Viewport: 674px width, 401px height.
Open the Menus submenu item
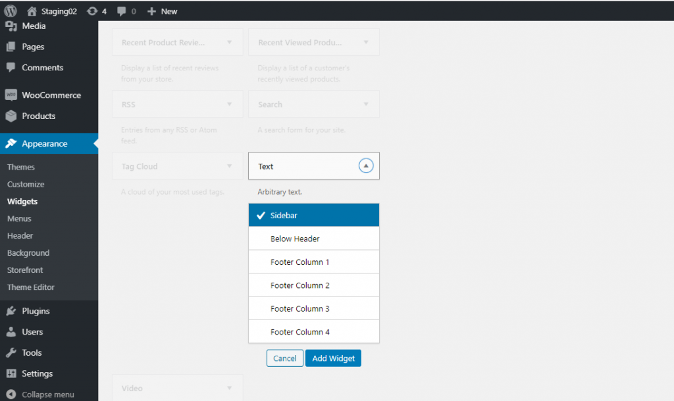19,218
